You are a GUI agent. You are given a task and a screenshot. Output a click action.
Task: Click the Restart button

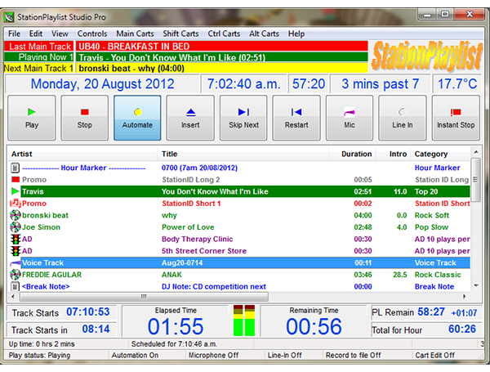296,118
